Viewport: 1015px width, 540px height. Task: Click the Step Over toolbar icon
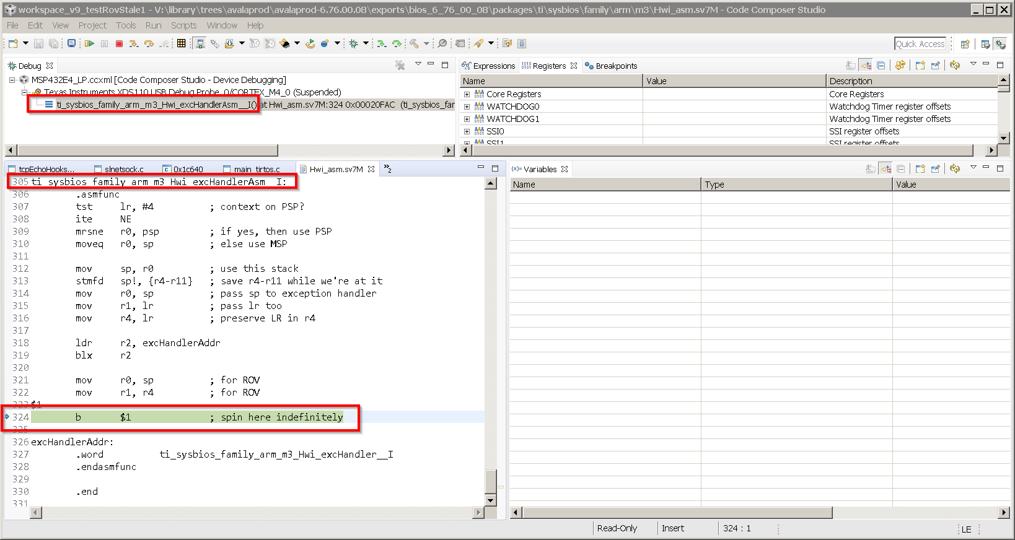pyautogui.click(x=149, y=43)
